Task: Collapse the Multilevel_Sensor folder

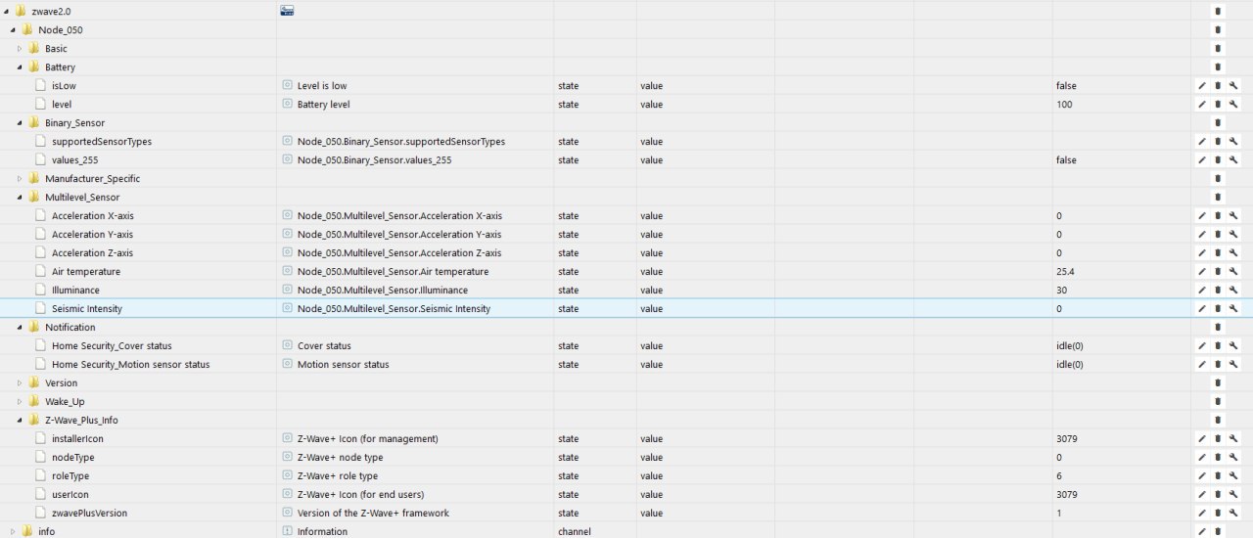Action: (x=20, y=198)
